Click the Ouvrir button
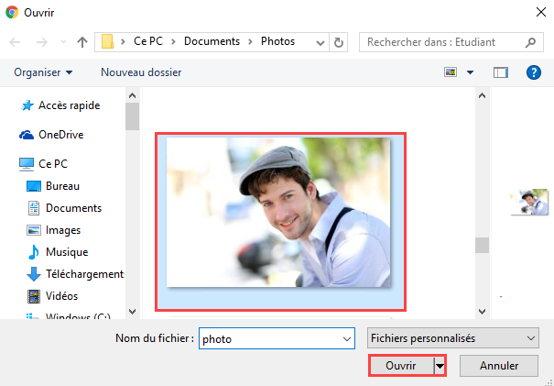Screen dimensions: 554x386 point(401,366)
